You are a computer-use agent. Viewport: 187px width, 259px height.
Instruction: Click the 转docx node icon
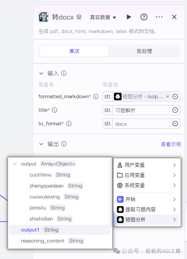(x=43, y=17)
